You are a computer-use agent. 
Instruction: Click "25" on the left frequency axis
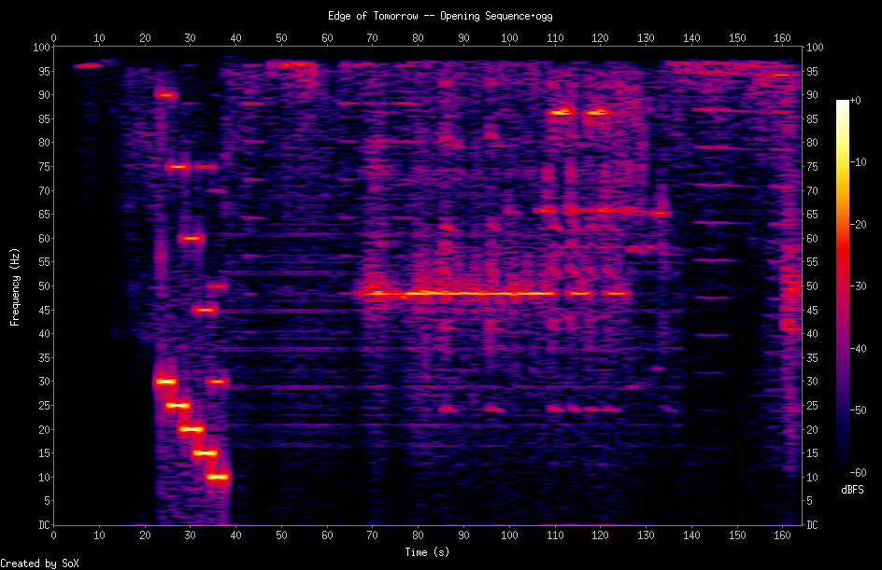[x=44, y=406]
